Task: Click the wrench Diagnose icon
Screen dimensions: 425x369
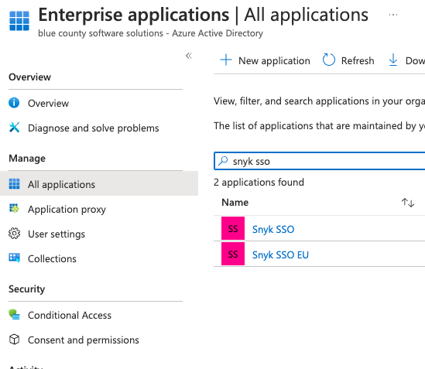Action: (15, 128)
